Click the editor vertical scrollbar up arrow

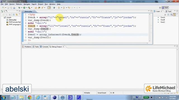pos(150,14)
